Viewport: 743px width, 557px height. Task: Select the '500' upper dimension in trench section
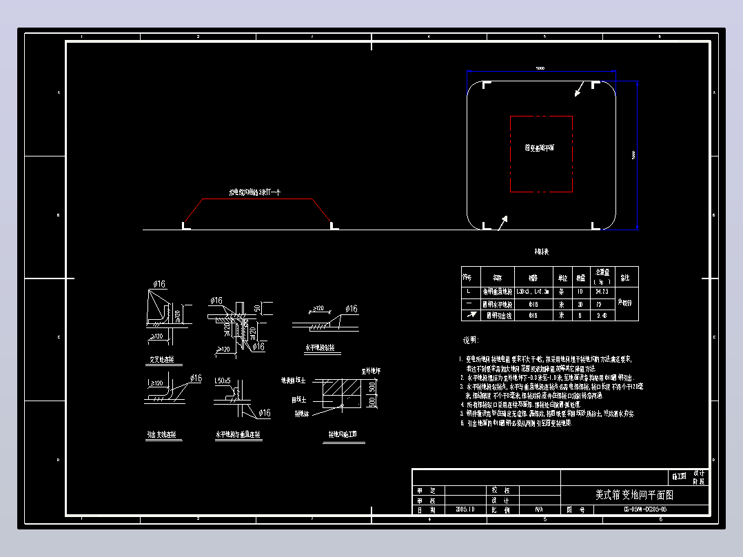pos(372,387)
